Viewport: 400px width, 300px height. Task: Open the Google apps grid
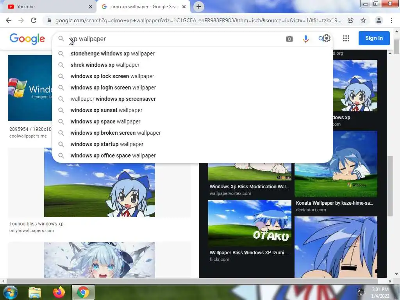coord(346,38)
